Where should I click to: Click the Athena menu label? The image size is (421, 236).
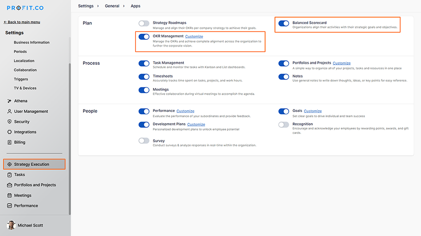pos(21,101)
